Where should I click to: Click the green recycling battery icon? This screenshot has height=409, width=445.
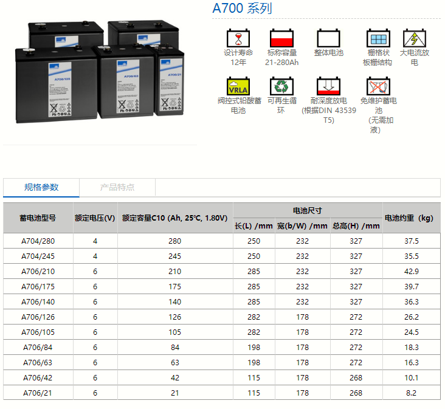[x=281, y=86]
